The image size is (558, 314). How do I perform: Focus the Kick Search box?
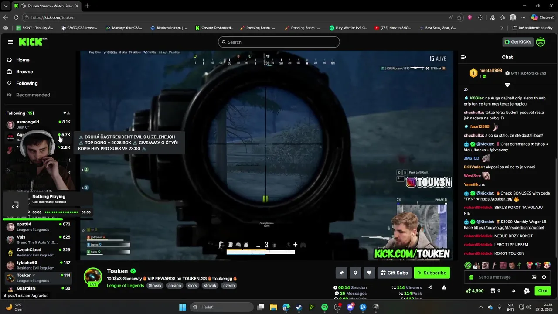pyautogui.click(x=279, y=42)
